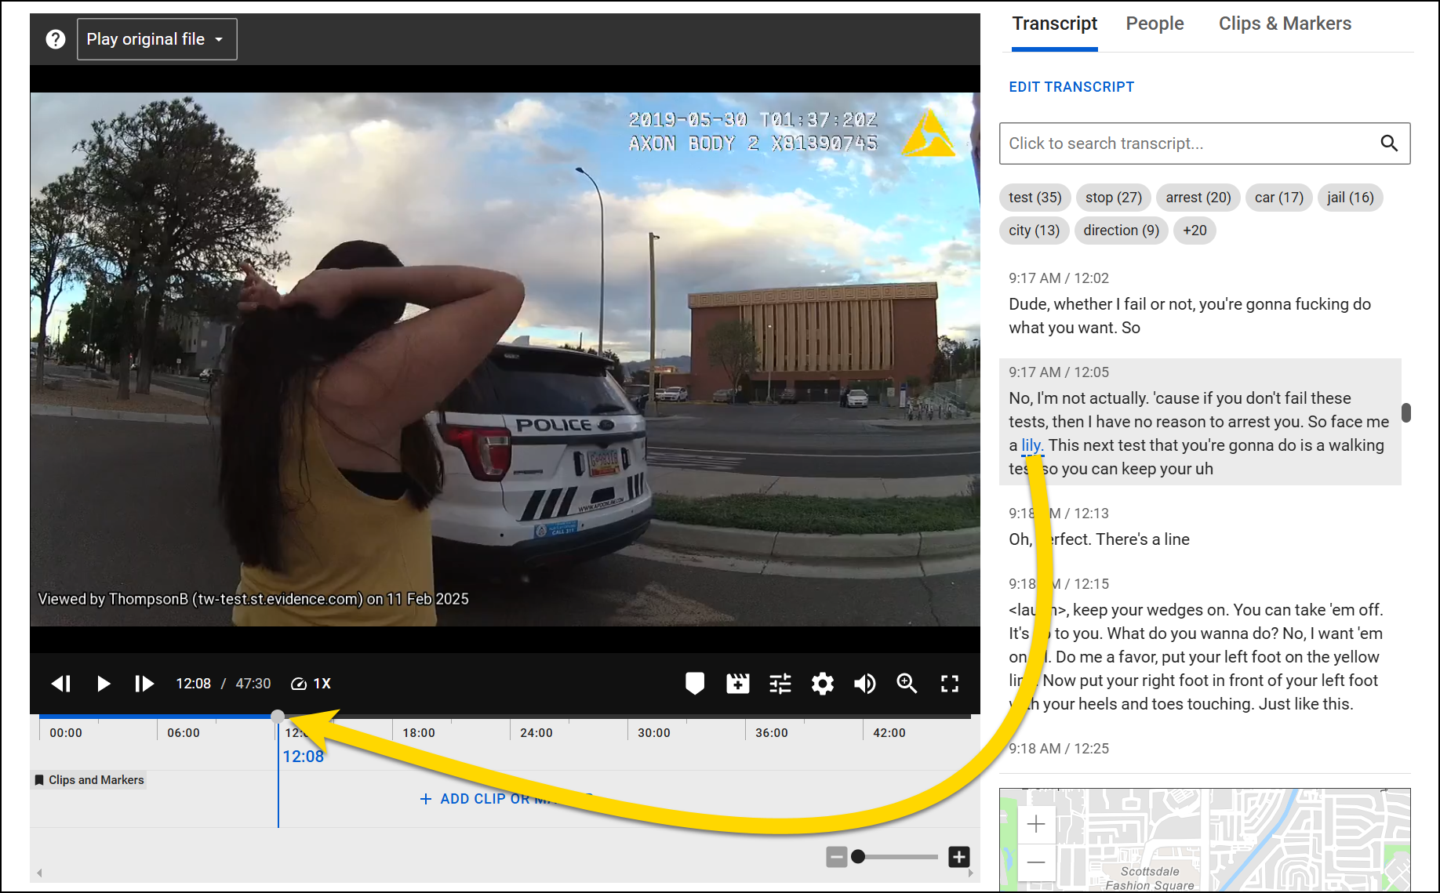
Task: Activate the video zoom magnifier
Action: pos(907,684)
